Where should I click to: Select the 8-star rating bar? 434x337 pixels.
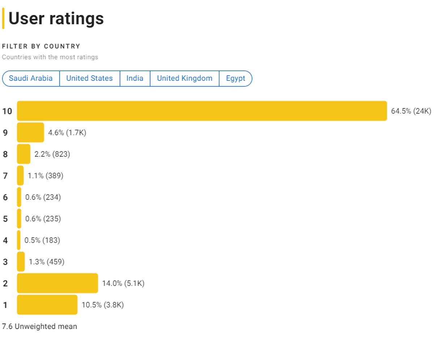pyautogui.click(x=24, y=154)
